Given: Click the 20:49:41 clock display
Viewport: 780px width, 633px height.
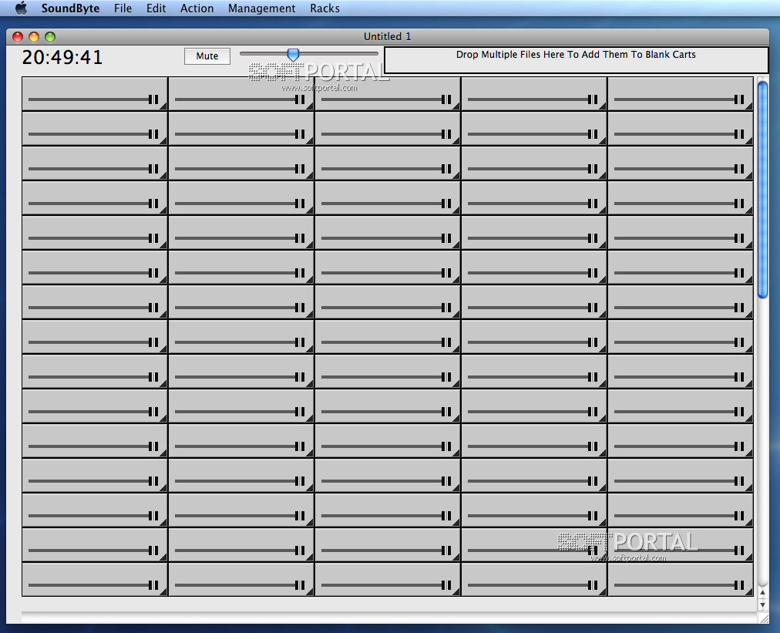Looking at the screenshot, I should 62,57.
